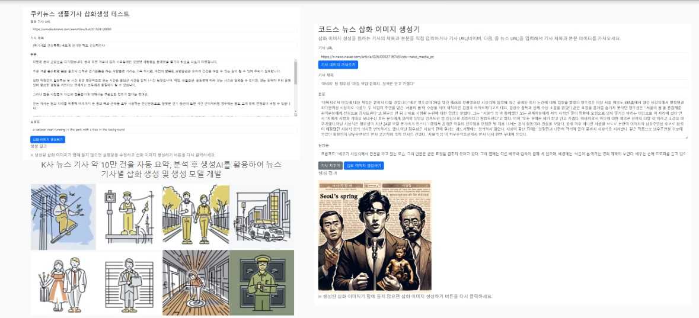Open the generated Seoul's spring illustration
Viewport: 699px width, 318px height.
coord(375,236)
